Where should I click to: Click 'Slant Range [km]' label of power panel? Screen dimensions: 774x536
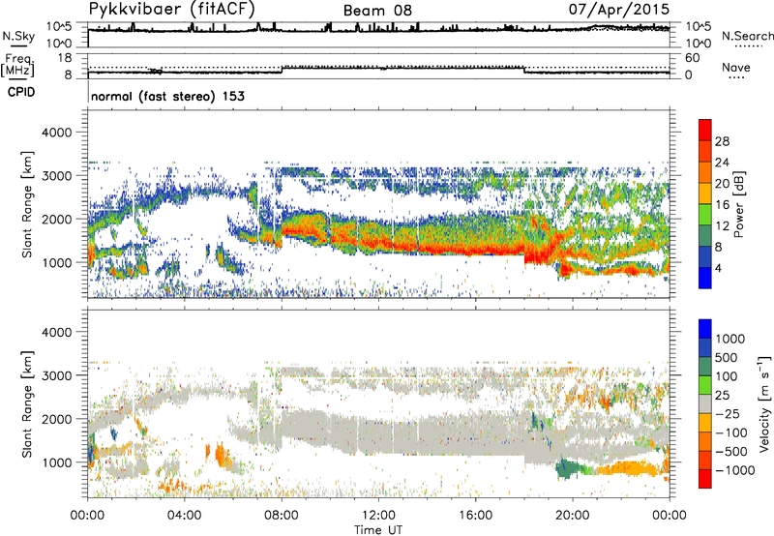pos(27,204)
